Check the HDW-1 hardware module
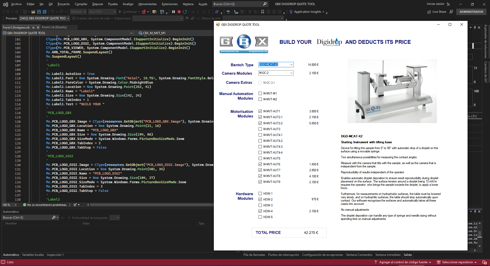 260,194
